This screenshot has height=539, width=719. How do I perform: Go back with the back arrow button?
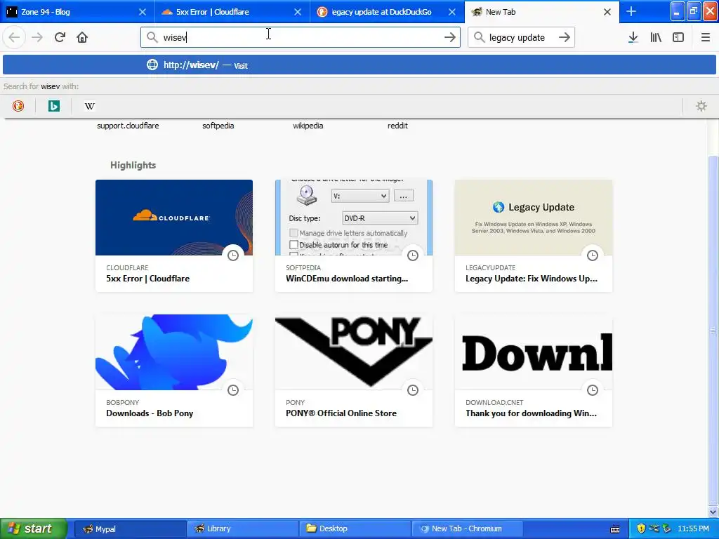click(14, 37)
